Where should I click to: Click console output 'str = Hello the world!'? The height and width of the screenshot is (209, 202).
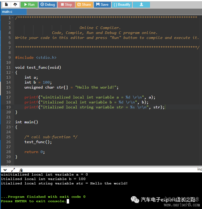[64, 183]
